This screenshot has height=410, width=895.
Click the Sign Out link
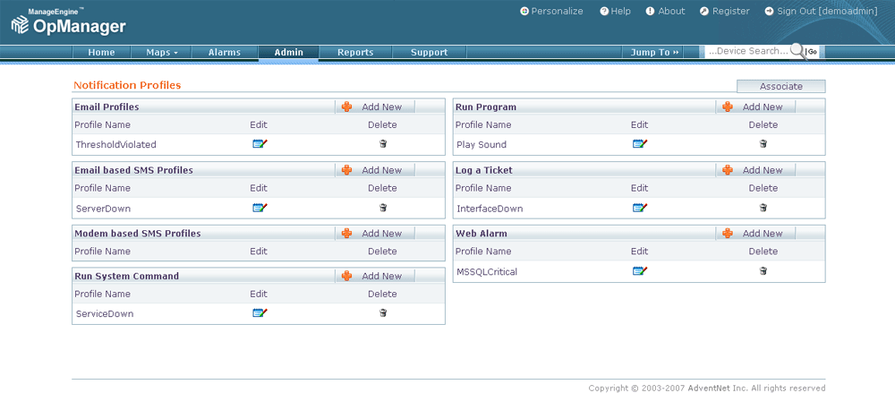[x=820, y=12]
